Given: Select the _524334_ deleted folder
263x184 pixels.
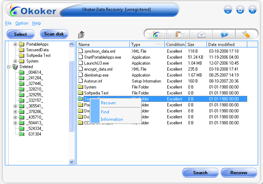Looking at the screenshot, I should click(35, 129).
